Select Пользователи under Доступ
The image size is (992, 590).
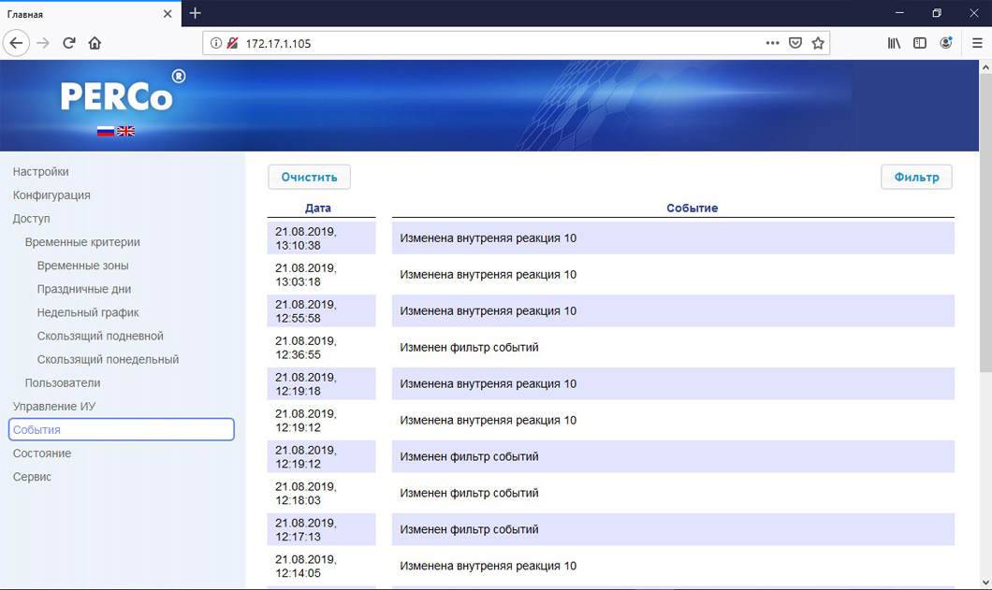pos(63,383)
